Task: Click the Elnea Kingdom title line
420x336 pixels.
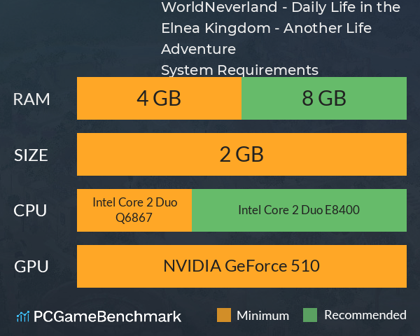Action: pyautogui.click(x=267, y=29)
